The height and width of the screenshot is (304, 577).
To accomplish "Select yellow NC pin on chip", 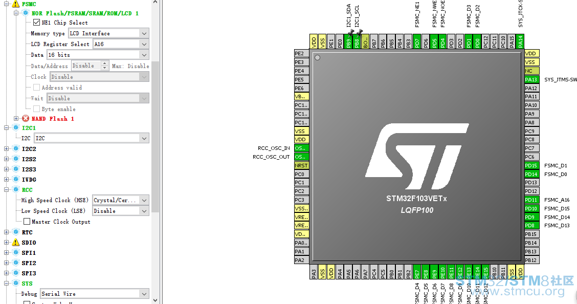I will pyautogui.click(x=532, y=71).
